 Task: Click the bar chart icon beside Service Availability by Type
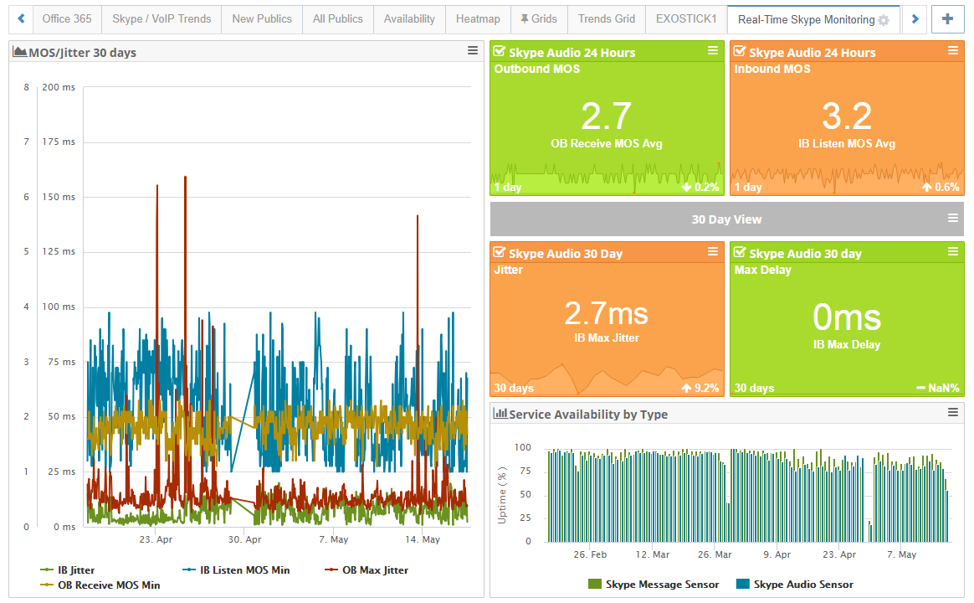click(x=500, y=414)
